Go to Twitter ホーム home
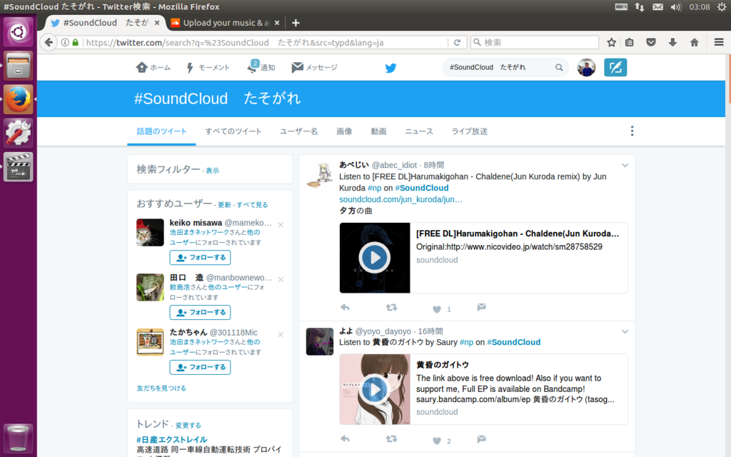Image resolution: width=731 pixels, height=457 pixels. [153, 68]
